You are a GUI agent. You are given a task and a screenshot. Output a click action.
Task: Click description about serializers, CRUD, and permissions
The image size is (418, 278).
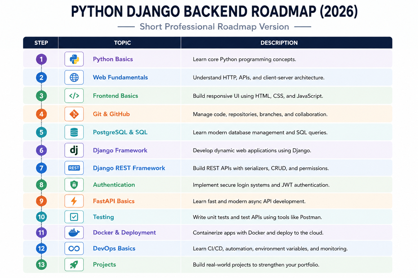point(261,168)
